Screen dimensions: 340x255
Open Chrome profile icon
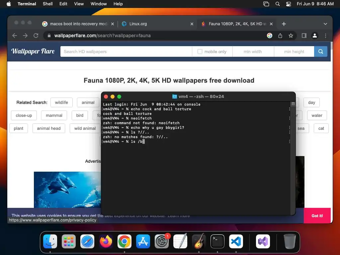(x=315, y=36)
